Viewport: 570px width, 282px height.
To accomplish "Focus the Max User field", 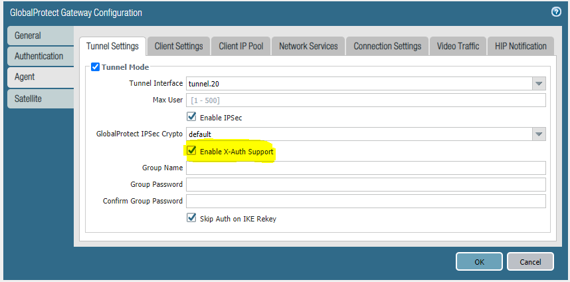I will pyautogui.click(x=365, y=100).
